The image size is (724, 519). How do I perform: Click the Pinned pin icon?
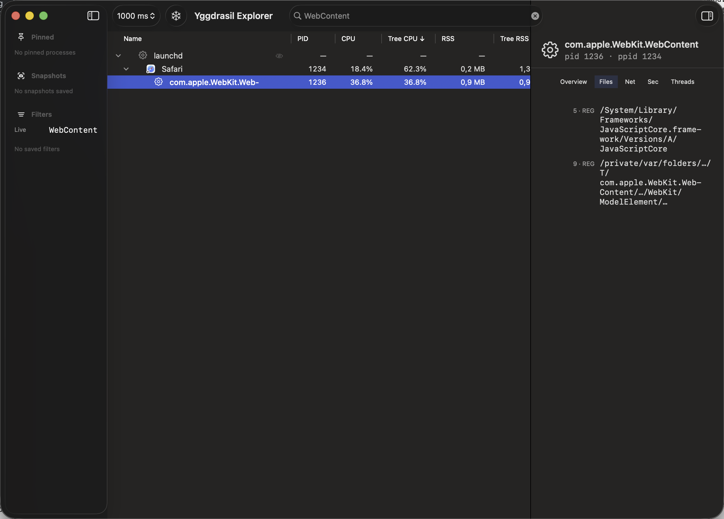[21, 37]
